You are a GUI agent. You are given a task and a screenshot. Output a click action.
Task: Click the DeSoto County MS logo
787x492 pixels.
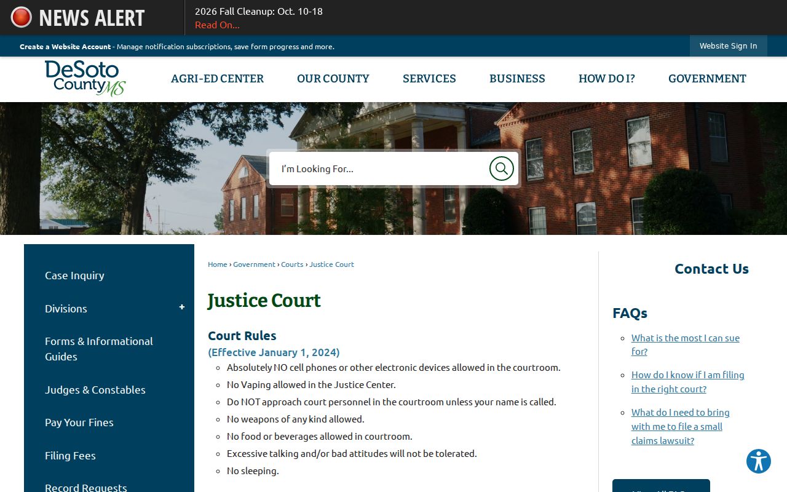[85, 78]
